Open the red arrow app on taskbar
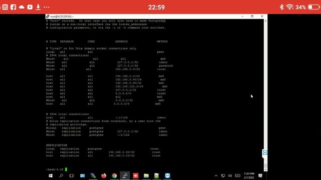 click(135, 175)
